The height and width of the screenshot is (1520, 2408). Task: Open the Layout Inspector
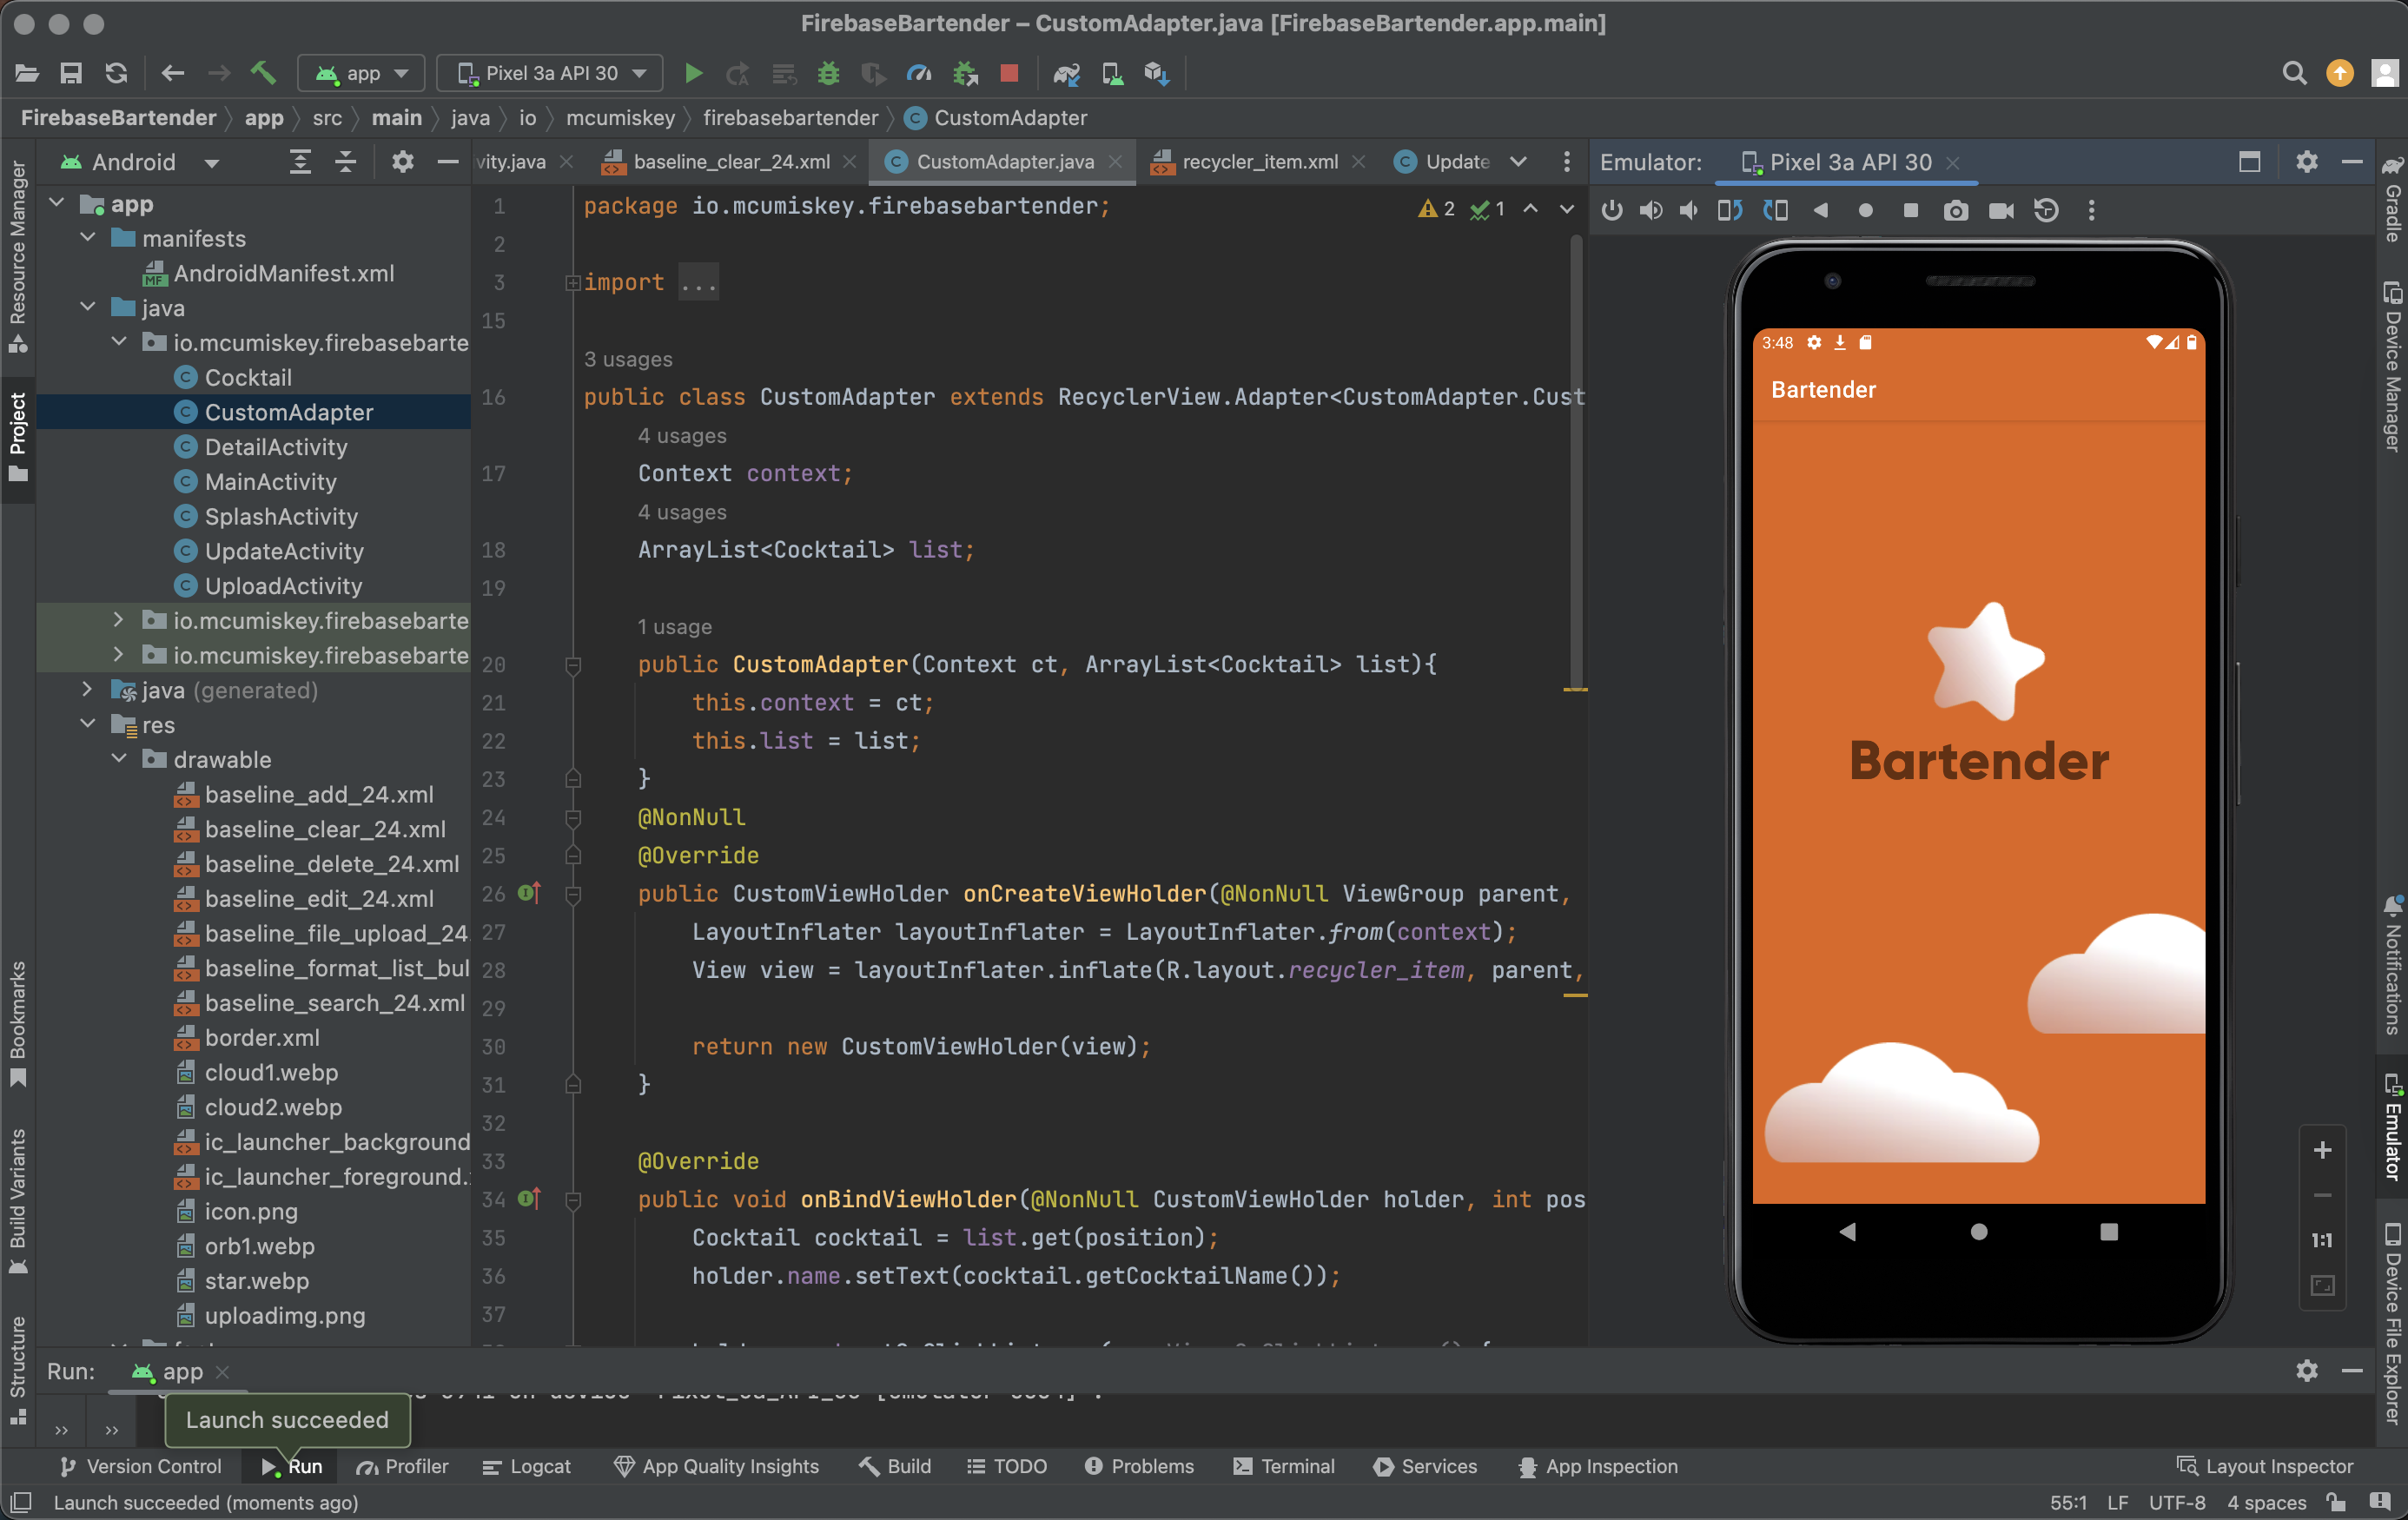coord(2265,1466)
